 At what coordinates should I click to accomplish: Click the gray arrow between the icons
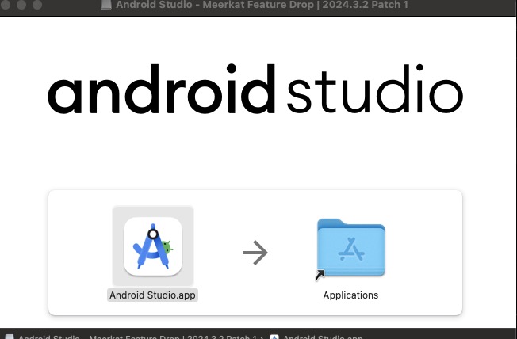pyautogui.click(x=255, y=253)
